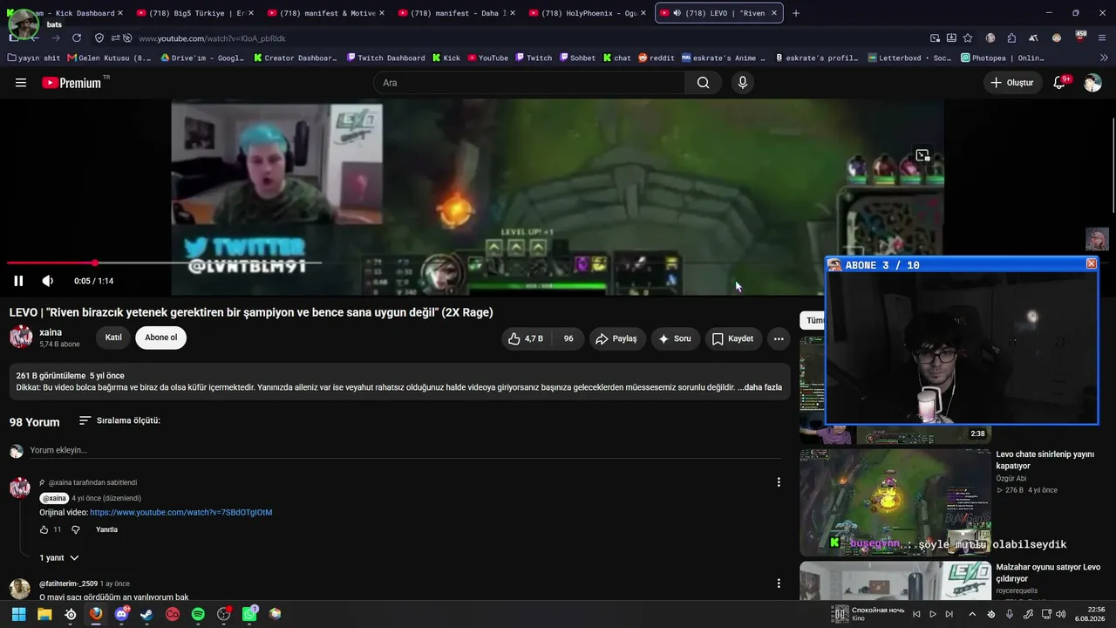
Task: Click into the YouTube Ara search field
Action: pyautogui.click(x=529, y=83)
